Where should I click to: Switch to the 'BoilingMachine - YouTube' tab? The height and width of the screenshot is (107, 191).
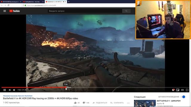33,2
